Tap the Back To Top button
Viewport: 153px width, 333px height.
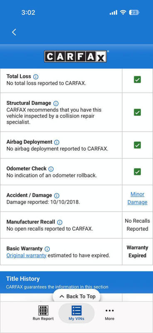[76, 296]
